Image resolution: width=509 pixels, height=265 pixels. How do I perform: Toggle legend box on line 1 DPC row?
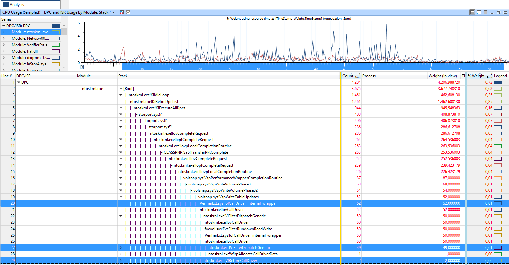(x=498, y=82)
